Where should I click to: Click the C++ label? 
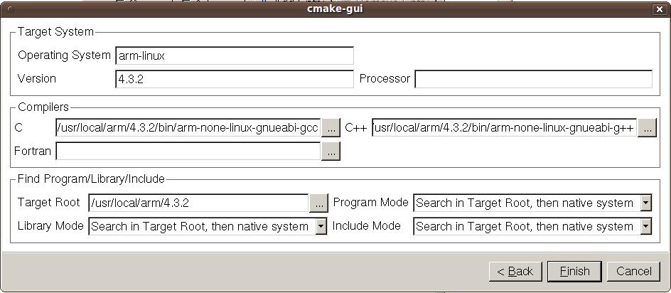click(356, 127)
